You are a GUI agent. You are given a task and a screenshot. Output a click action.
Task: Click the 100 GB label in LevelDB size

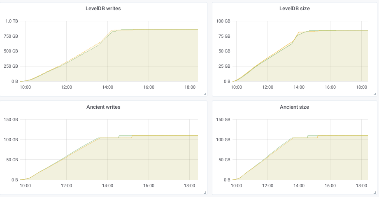(223, 21)
